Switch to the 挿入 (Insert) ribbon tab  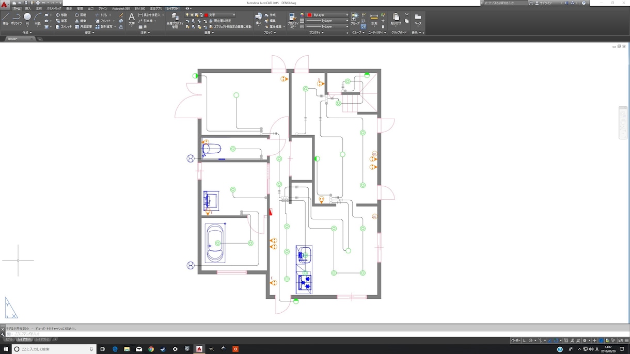pos(28,9)
